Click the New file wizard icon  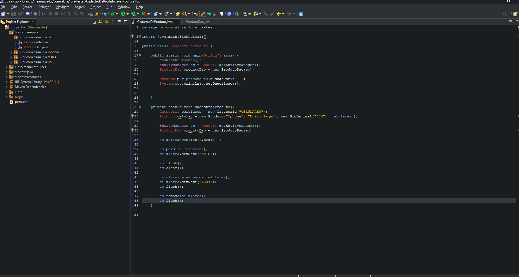3,14
